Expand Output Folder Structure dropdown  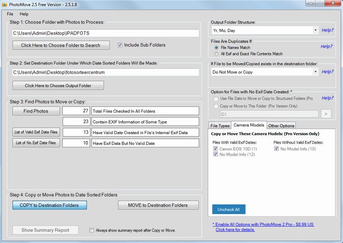(x=316, y=30)
